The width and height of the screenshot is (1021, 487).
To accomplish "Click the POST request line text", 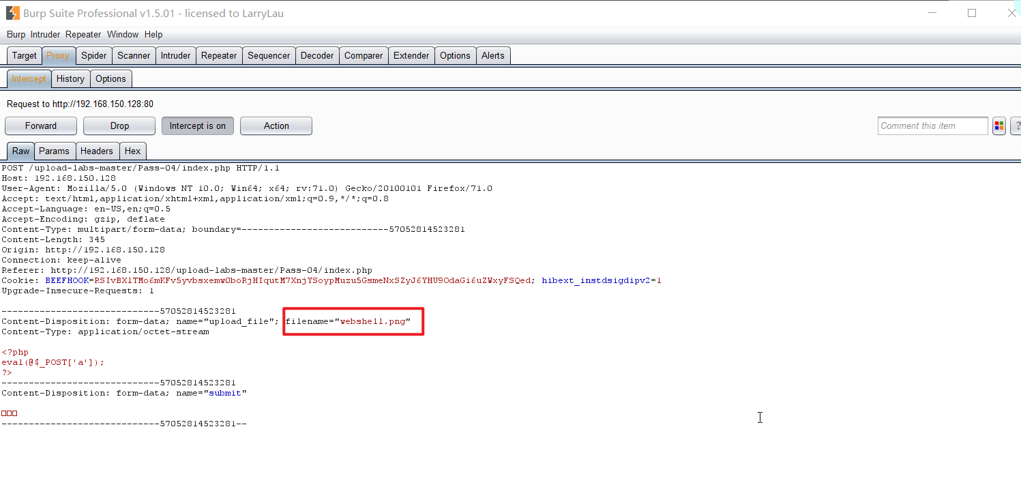I will pos(140,168).
